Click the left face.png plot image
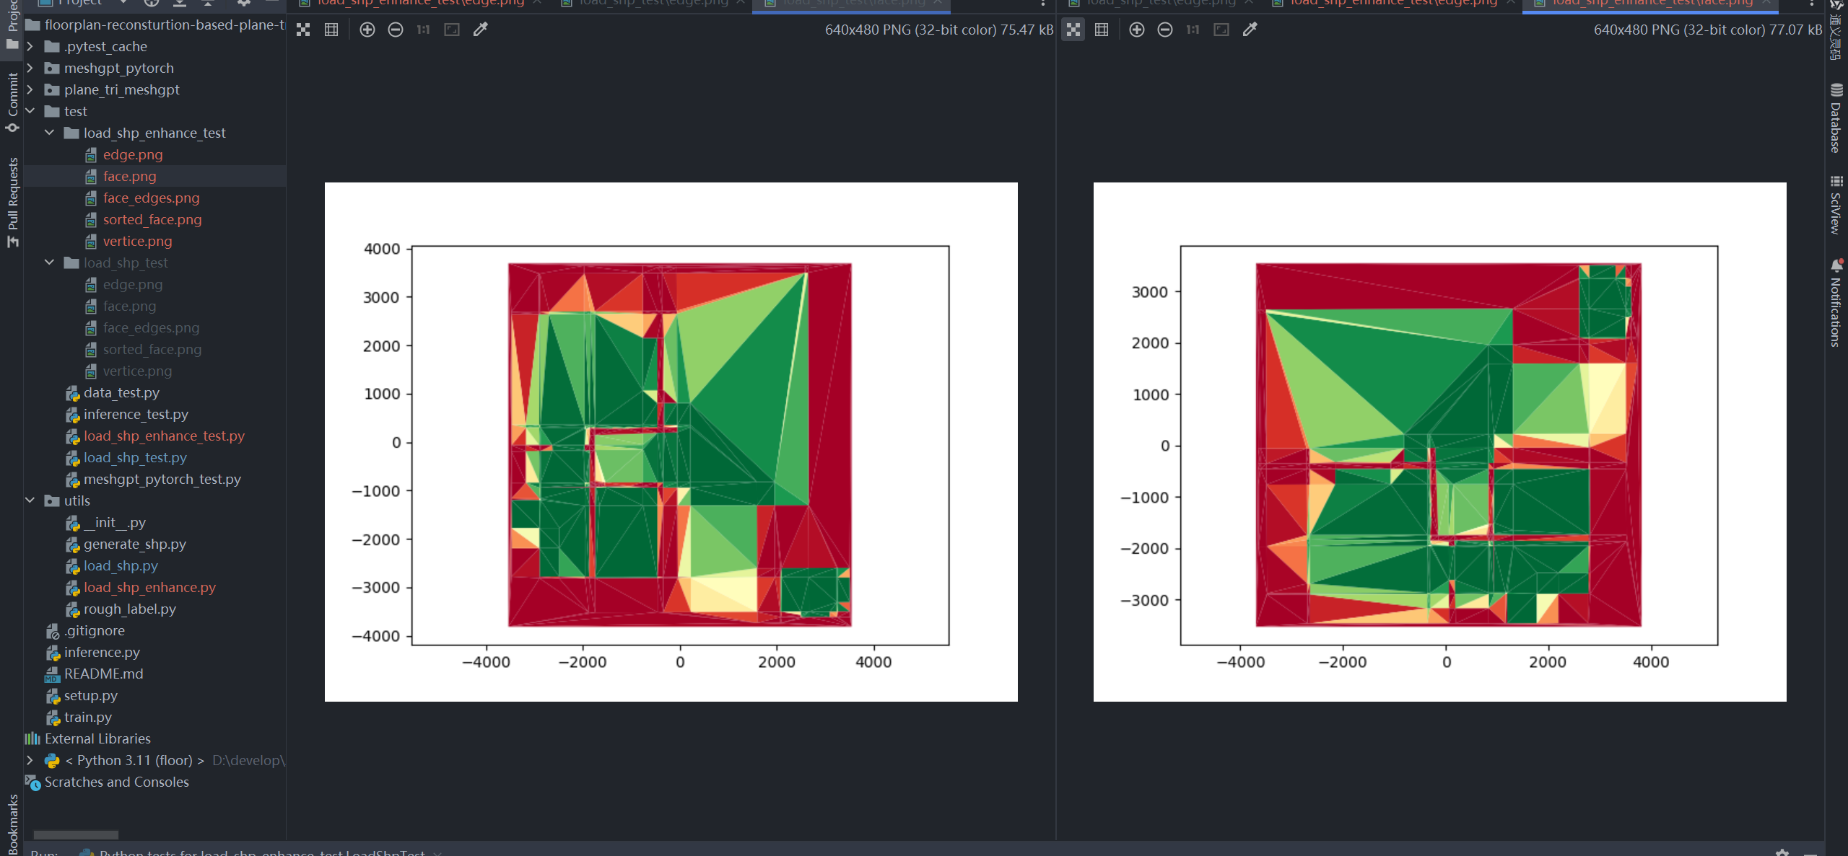This screenshot has width=1848, height=856. point(671,441)
